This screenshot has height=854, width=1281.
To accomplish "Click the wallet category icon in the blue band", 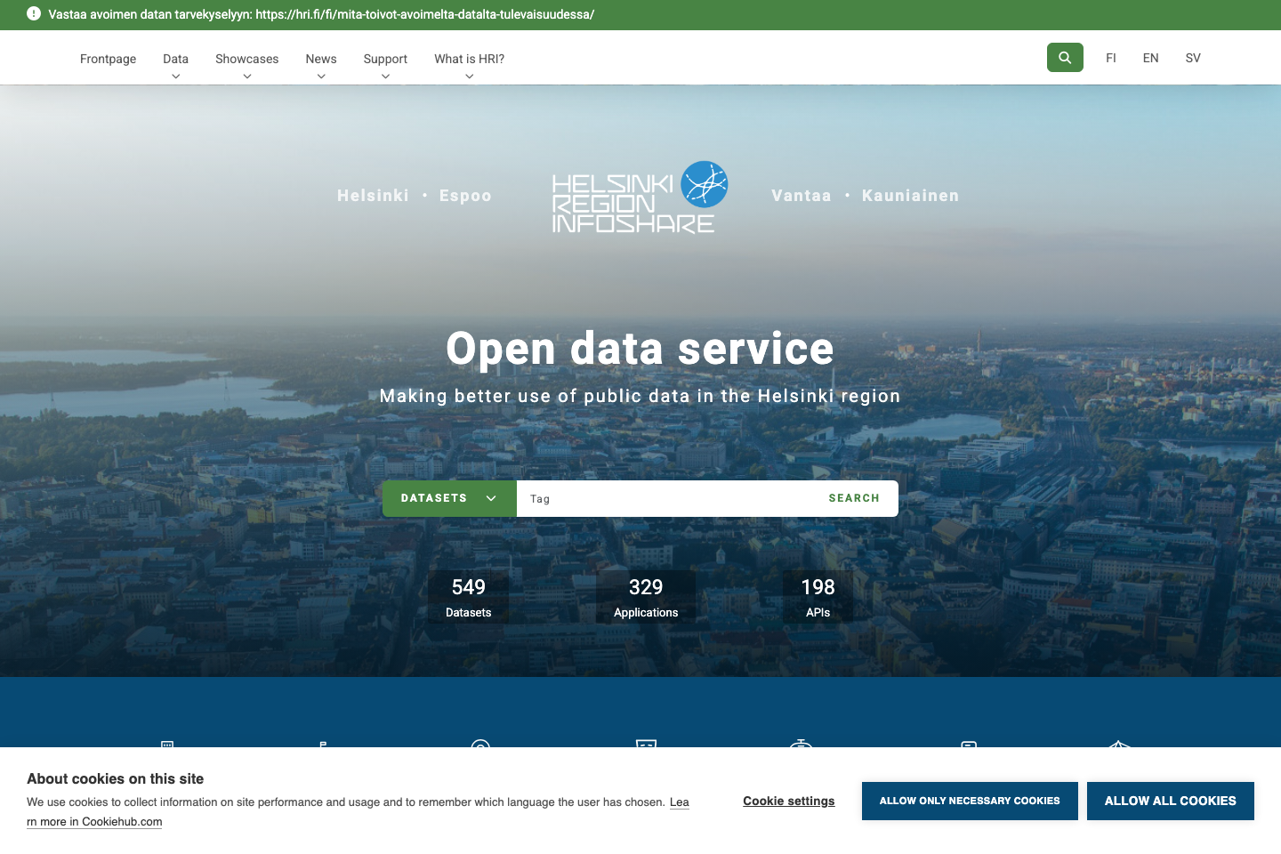I will (x=969, y=752).
